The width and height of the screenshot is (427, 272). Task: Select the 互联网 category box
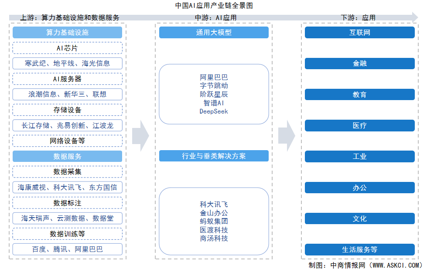[360, 32]
